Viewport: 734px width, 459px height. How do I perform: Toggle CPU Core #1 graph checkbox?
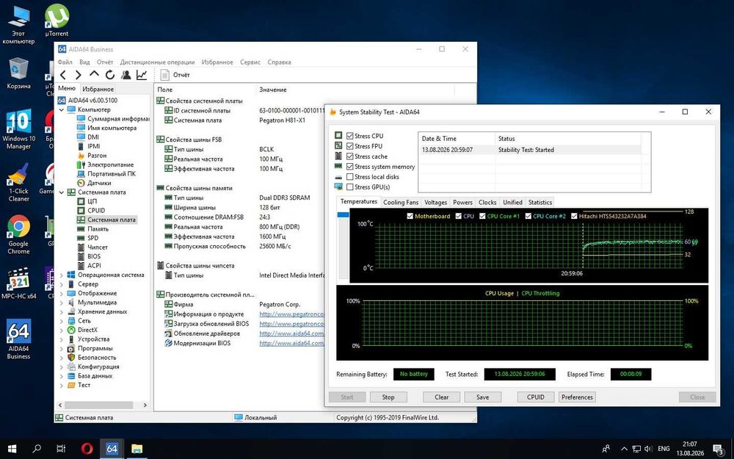tap(482, 217)
